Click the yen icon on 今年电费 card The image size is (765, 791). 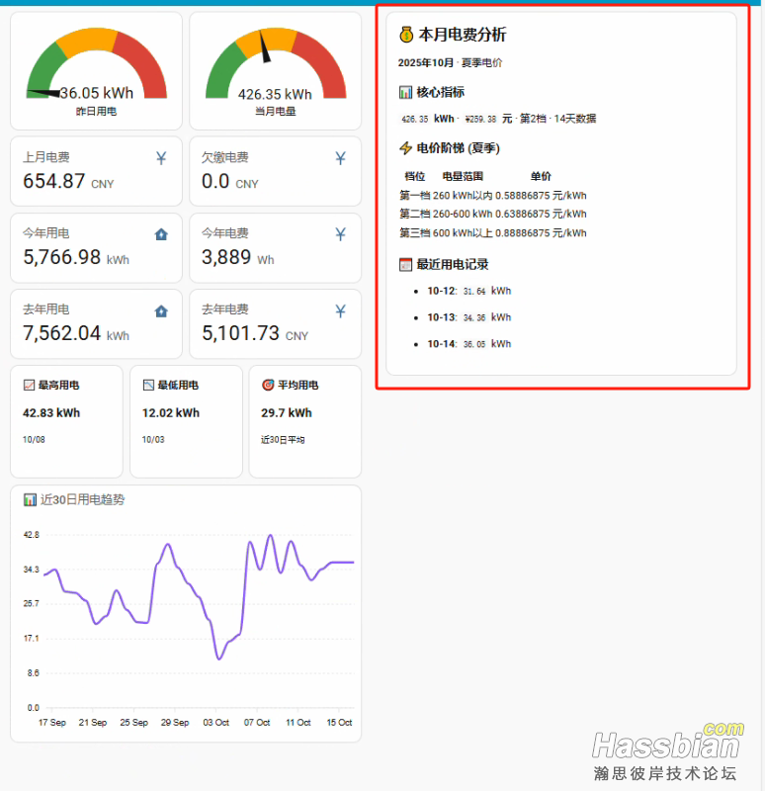click(x=340, y=234)
